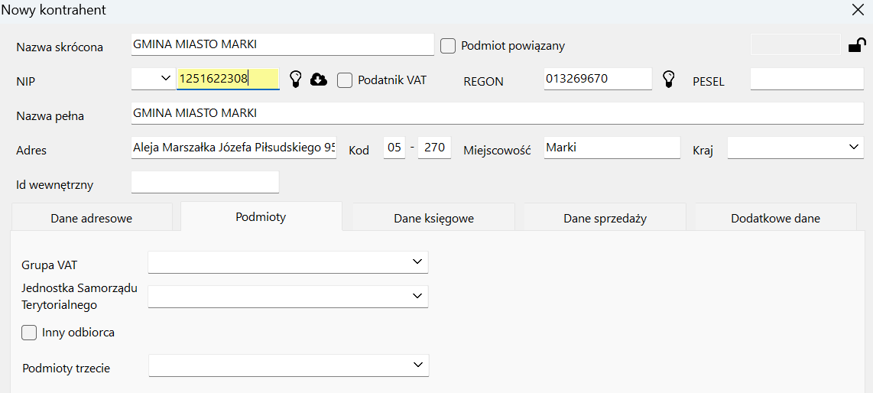Open the Dane księgowe tab
Image resolution: width=873 pixels, height=393 pixels.
click(x=433, y=218)
